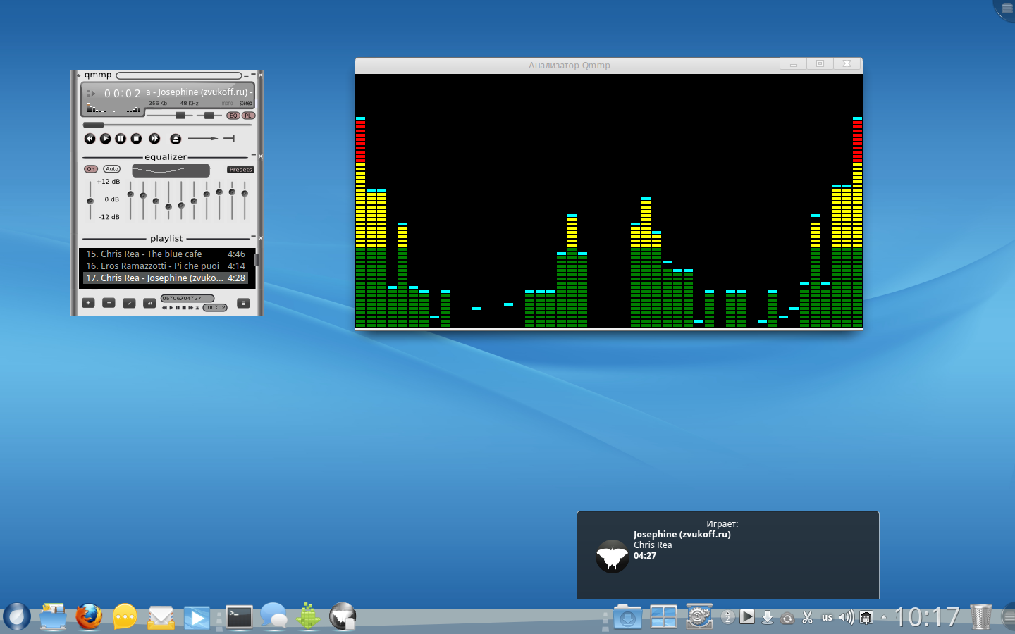
Task: Pause playback with the Pause button
Action: (x=121, y=139)
